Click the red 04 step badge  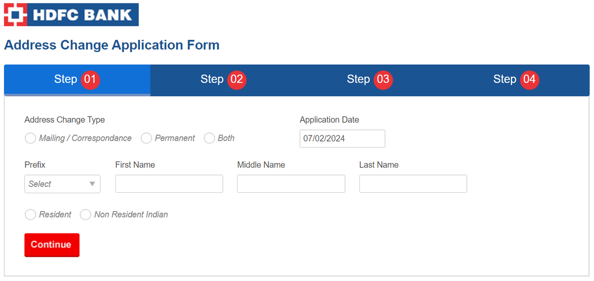click(529, 79)
